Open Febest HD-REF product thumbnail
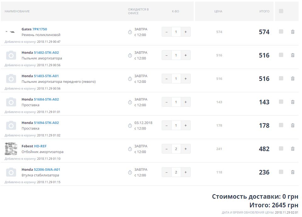 [x=11, y=149]
